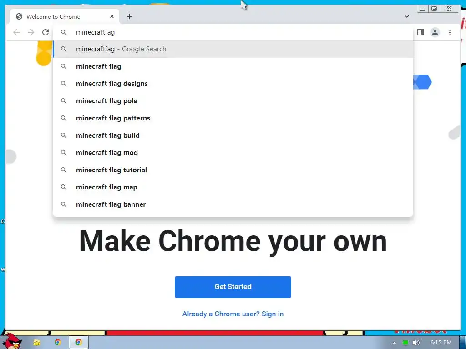The image size is (466, 349).
Task: Select suggestion 'minecraft flag patterns'
Action: coord(233,118)
